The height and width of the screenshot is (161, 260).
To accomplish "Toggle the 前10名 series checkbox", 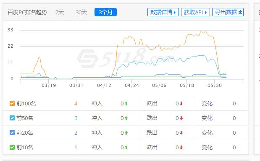I will pyautogui.click(x=12, y=147).
